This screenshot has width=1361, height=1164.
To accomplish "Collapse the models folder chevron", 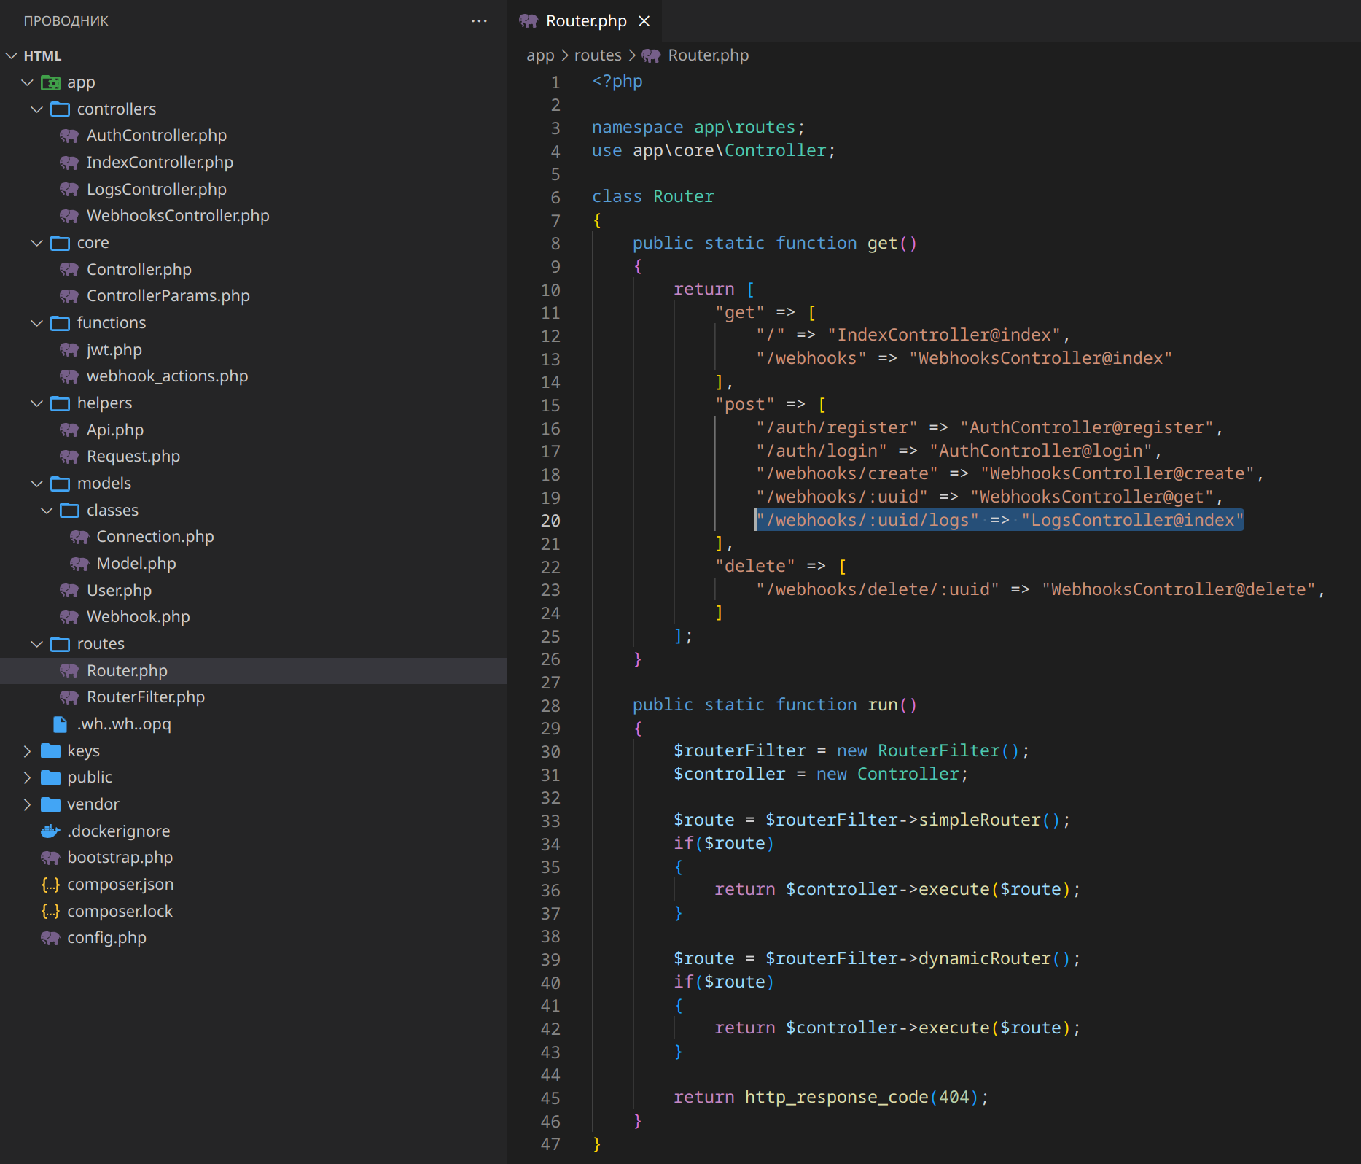I will (x=37, y=484).
